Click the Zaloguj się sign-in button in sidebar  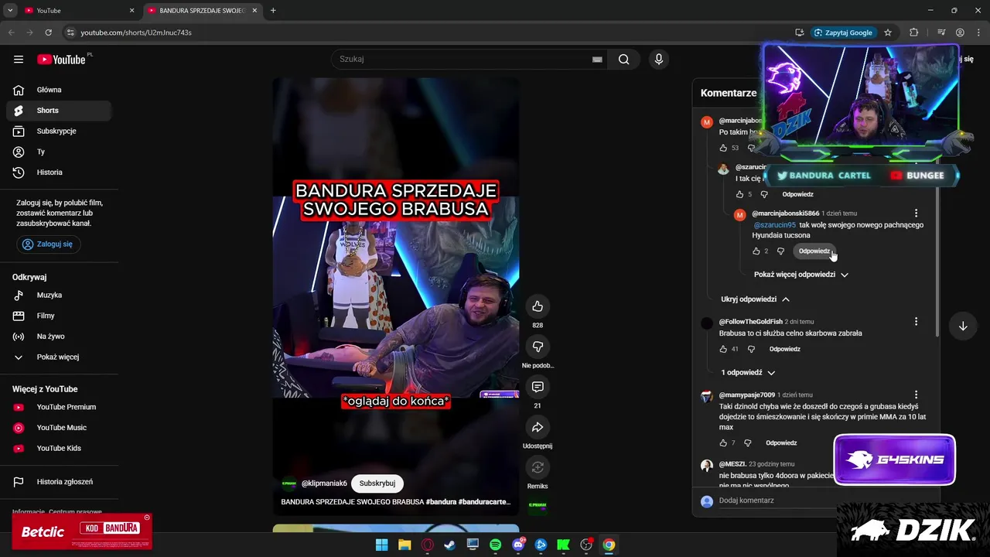pyautogui.click(x=48, y=244)
